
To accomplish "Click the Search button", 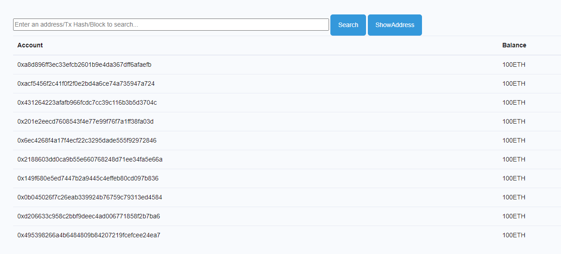I will [348, 25].
